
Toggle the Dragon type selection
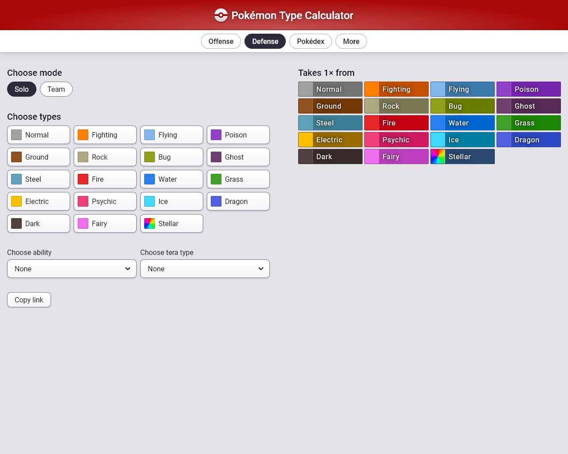[x=238, y=201]
